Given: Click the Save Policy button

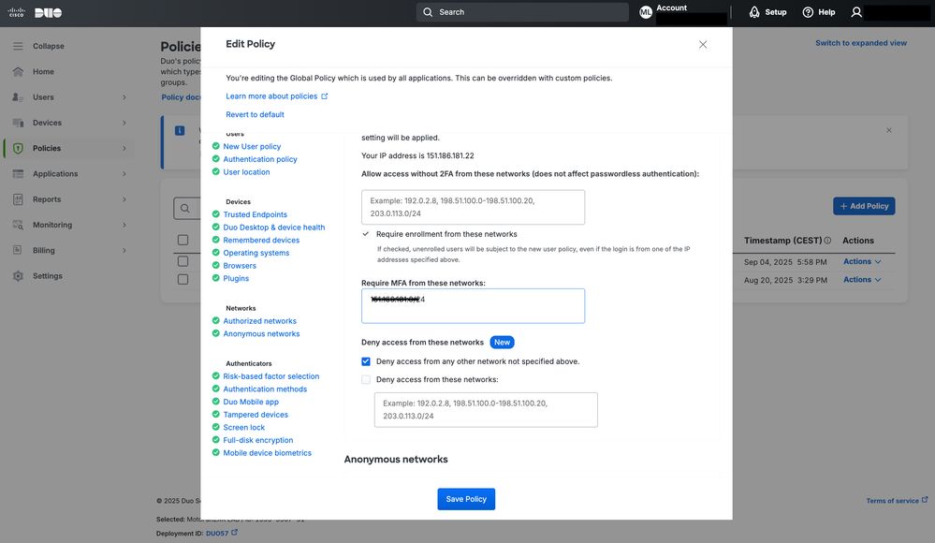Looking at the screenshot, I should (x=466, y=497).
